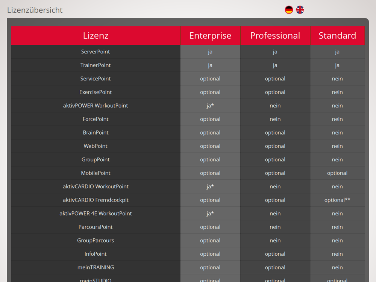Select the aktivPOWER WorkoutPoint row label
Viewport: 376px width, 282px height.
tap(96, 106)
